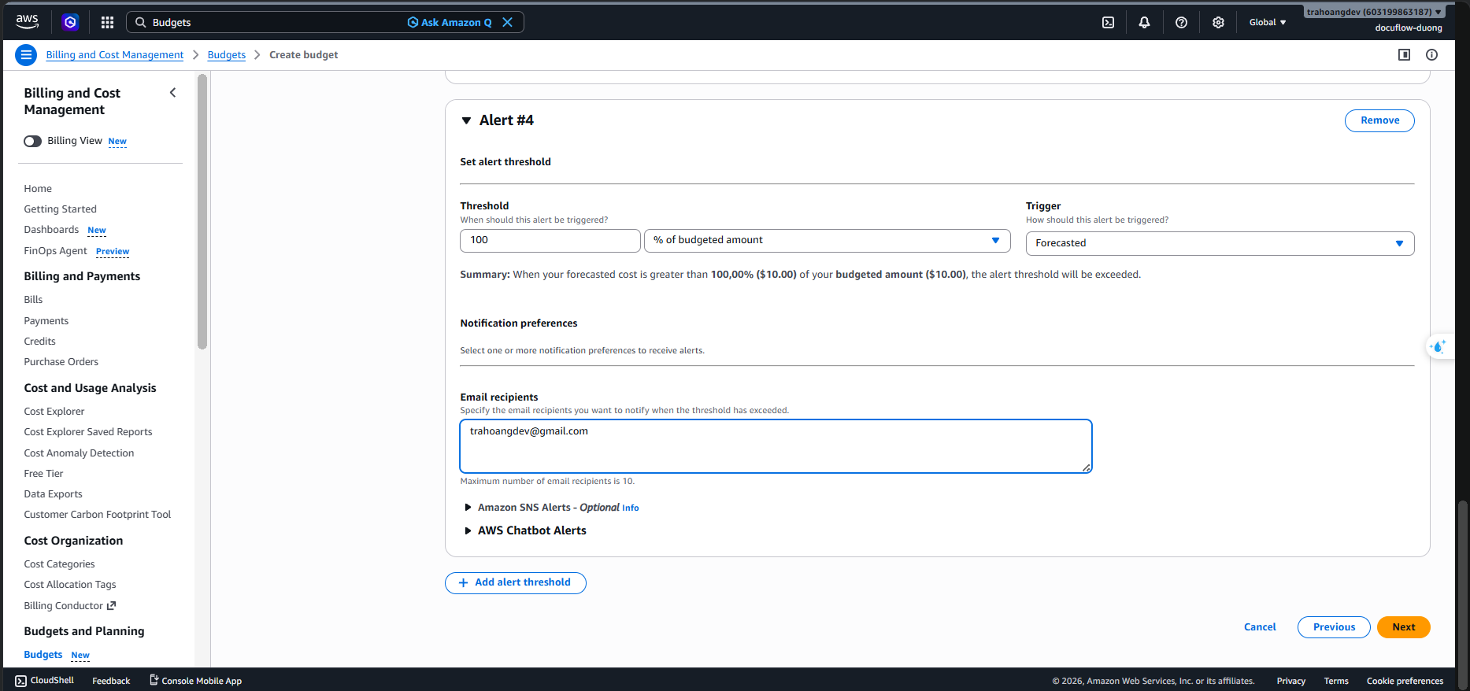
Task: Open FinOps Agent in the sidebar
Action: pyautogui.click(x=56, y=251)
